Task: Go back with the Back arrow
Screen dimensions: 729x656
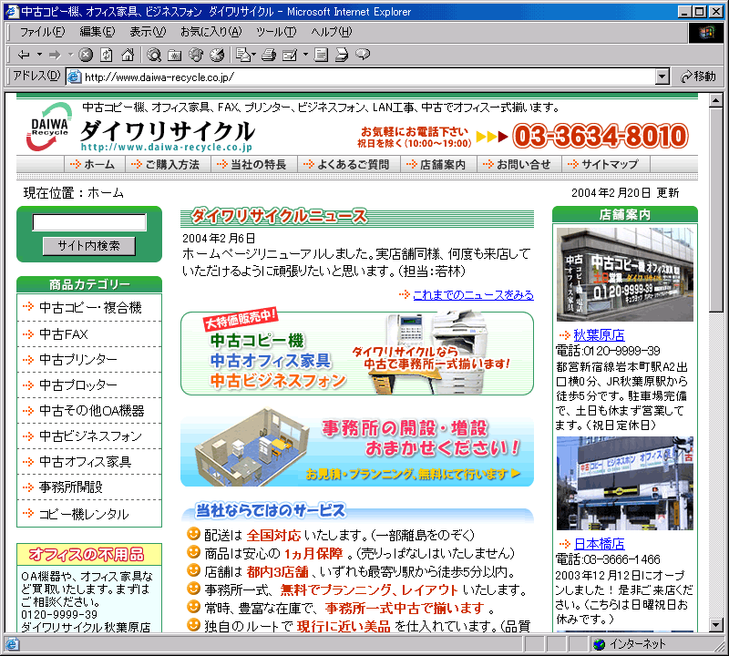Action: tap(24, 55)
